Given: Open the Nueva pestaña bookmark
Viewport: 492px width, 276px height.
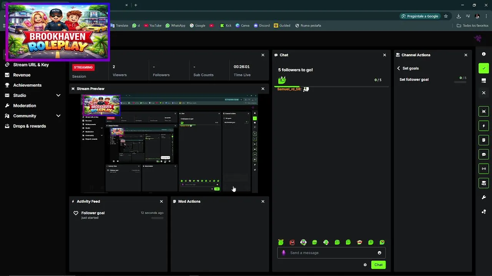Looking at the screenshot, I should coord(308,26).
